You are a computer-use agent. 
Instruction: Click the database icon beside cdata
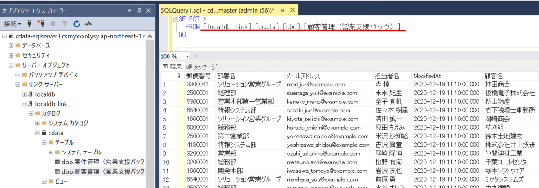coord(44,133)
